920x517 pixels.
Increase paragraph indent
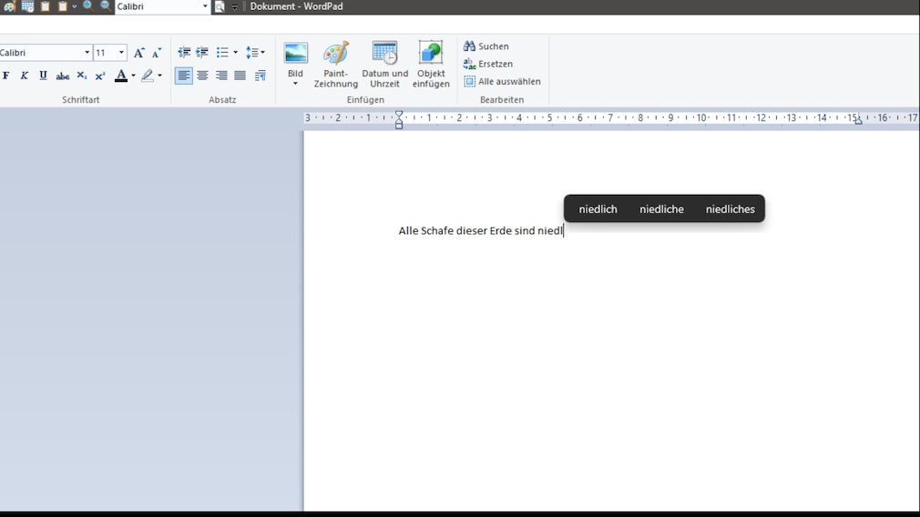(202, 53)
